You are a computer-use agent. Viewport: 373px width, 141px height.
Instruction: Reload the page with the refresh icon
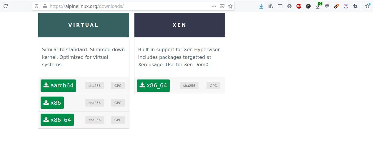coord(6,6)
